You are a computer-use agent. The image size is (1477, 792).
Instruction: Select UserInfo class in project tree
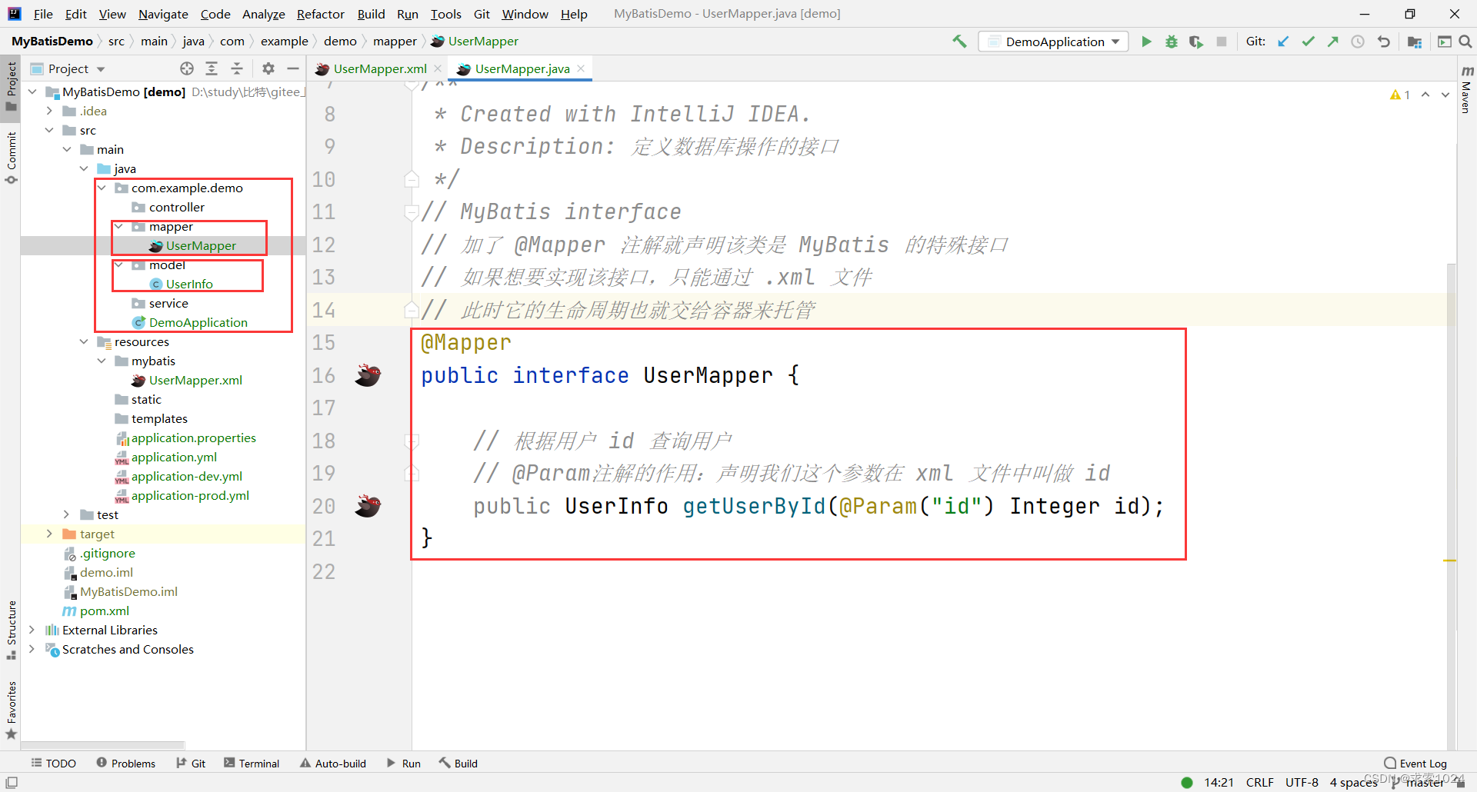click(189, 284)
